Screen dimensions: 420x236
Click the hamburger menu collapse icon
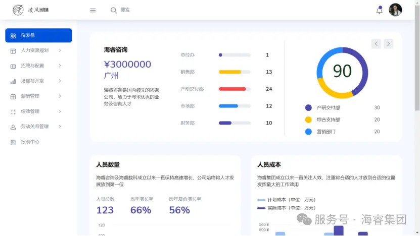point(92,10)
